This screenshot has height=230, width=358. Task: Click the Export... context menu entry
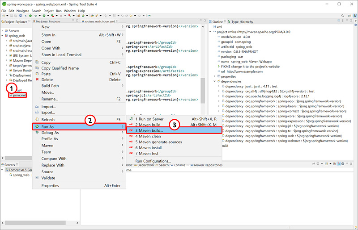[x=79, y=113]
